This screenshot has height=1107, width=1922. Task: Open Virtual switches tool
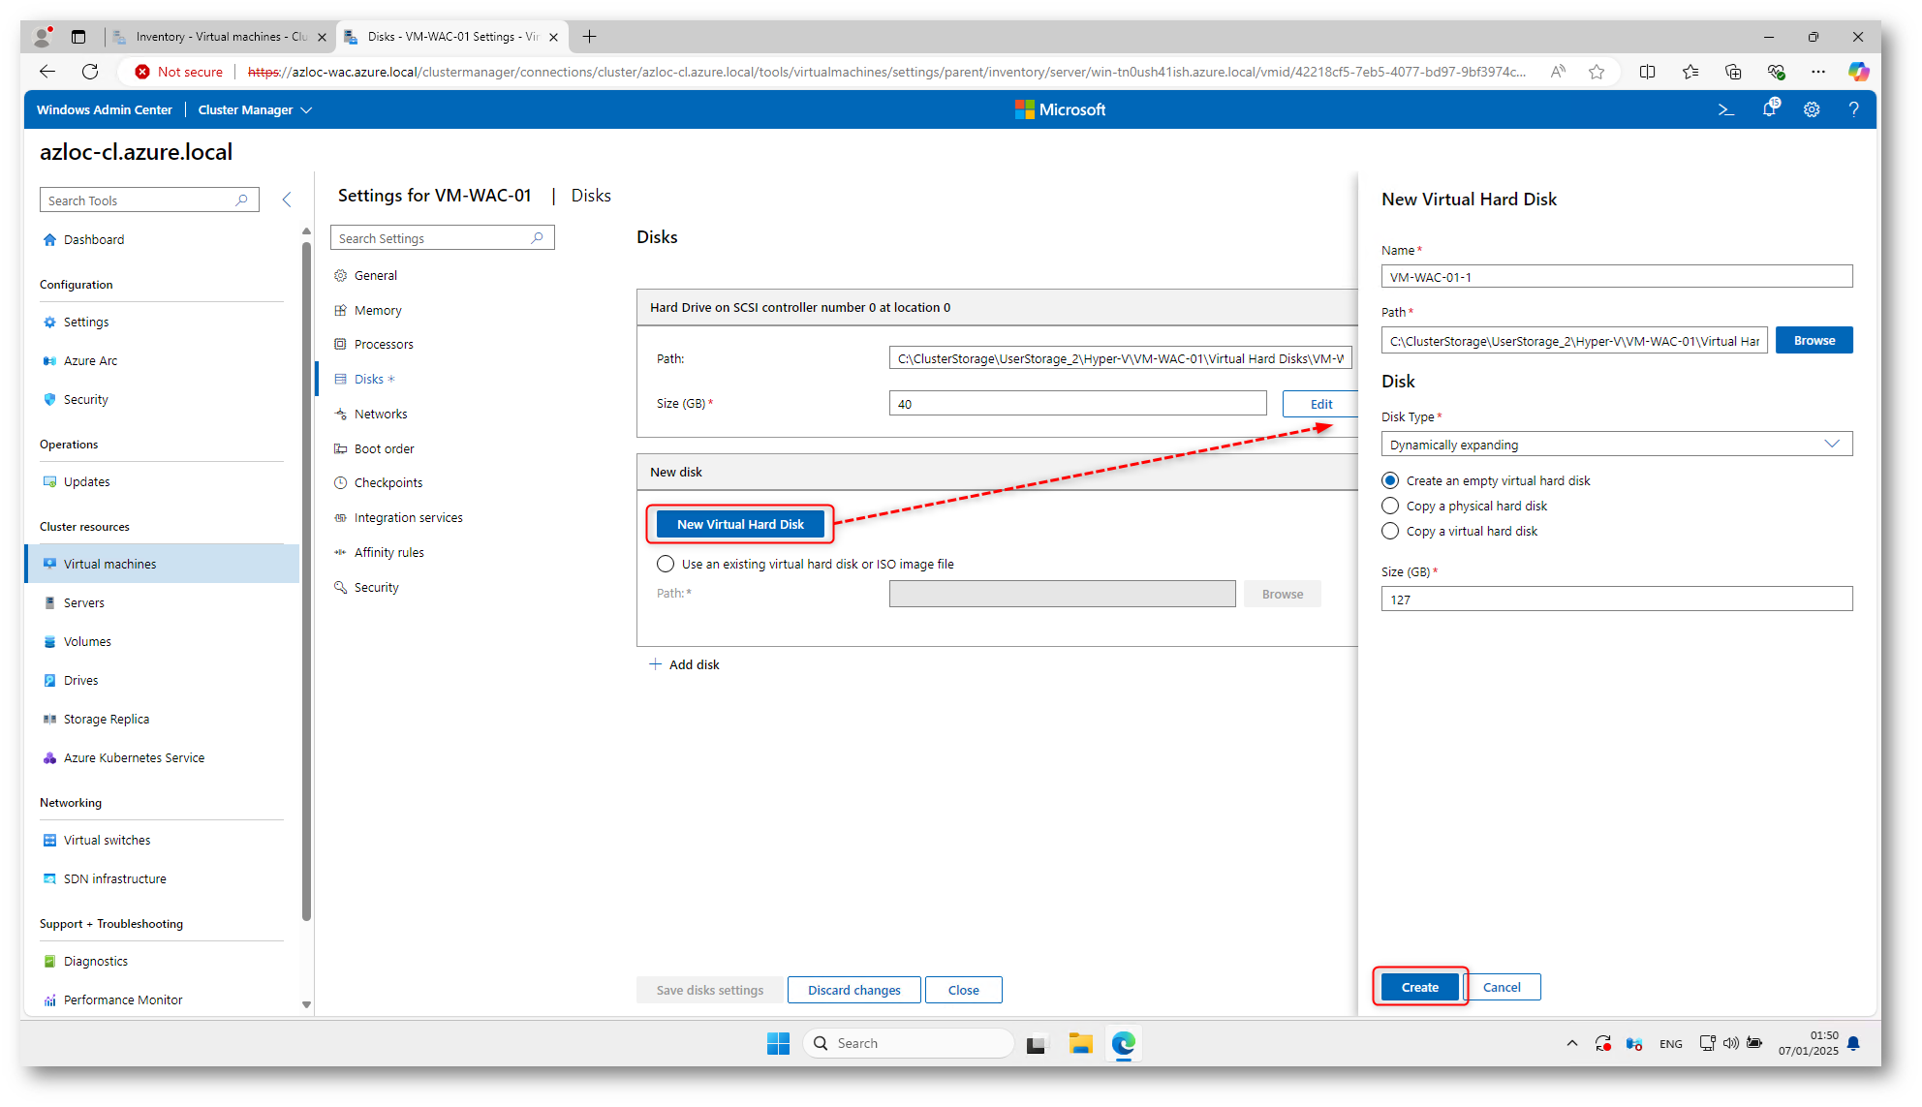pyautogui.click(x=107, y=840)
